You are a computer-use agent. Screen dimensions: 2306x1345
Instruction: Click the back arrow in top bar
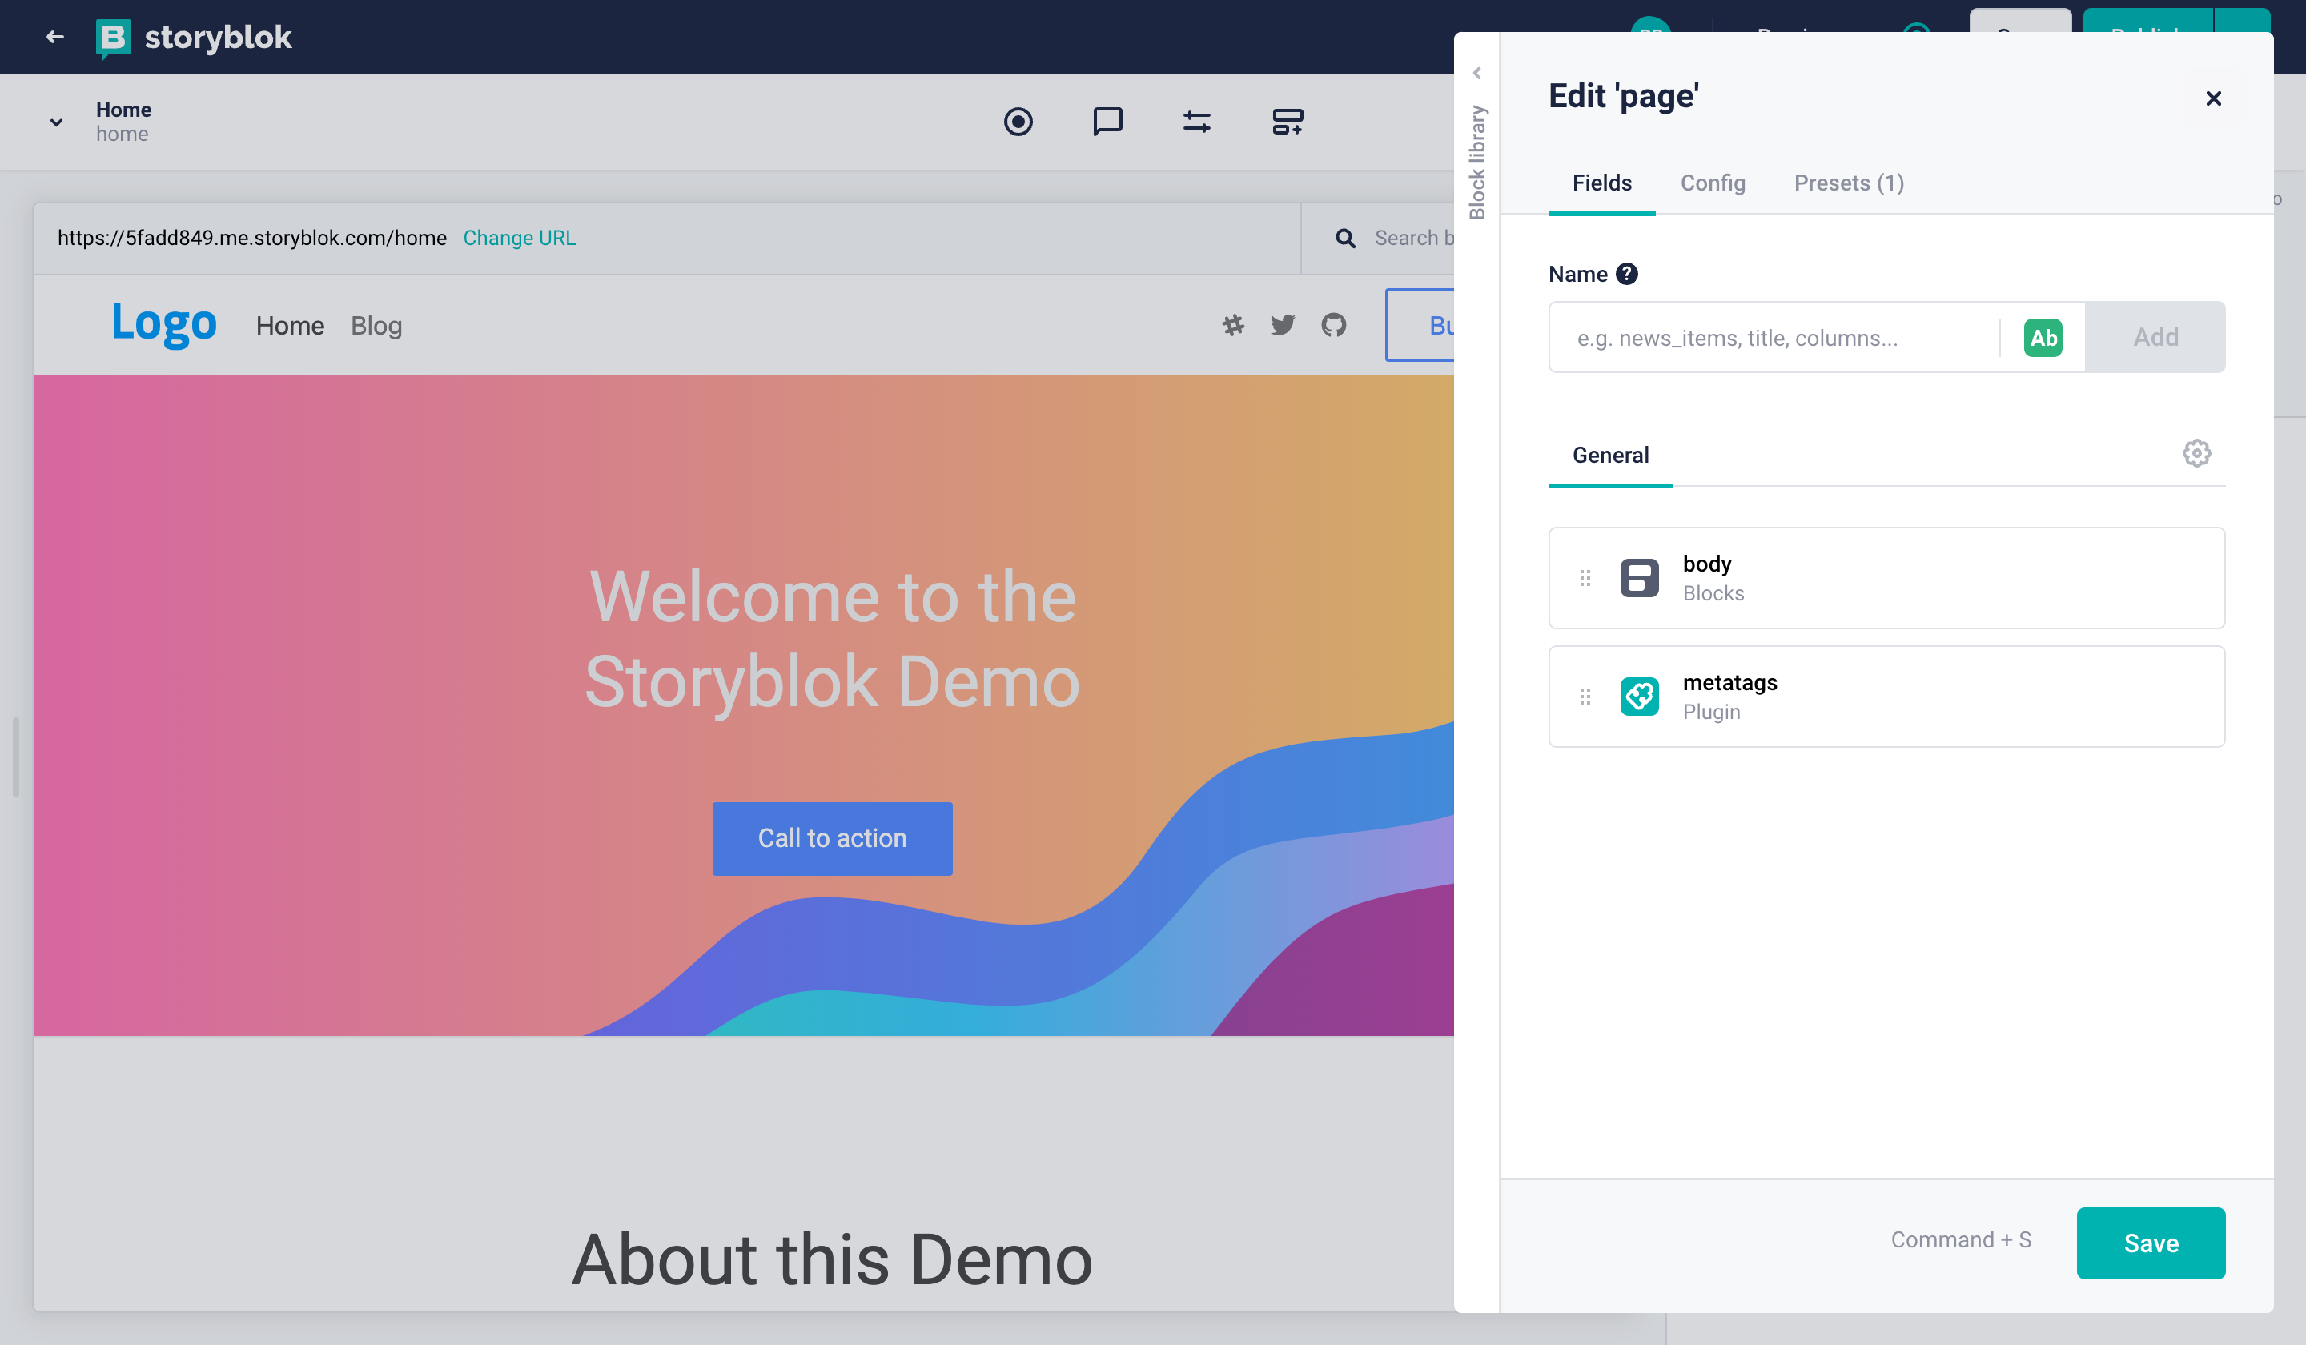click(x=55, y=37)
